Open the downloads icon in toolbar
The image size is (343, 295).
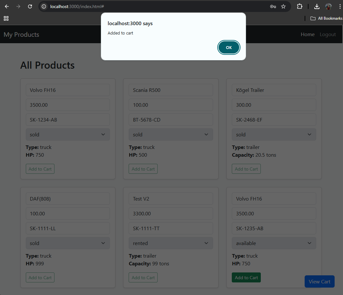[x=317, y=6]
